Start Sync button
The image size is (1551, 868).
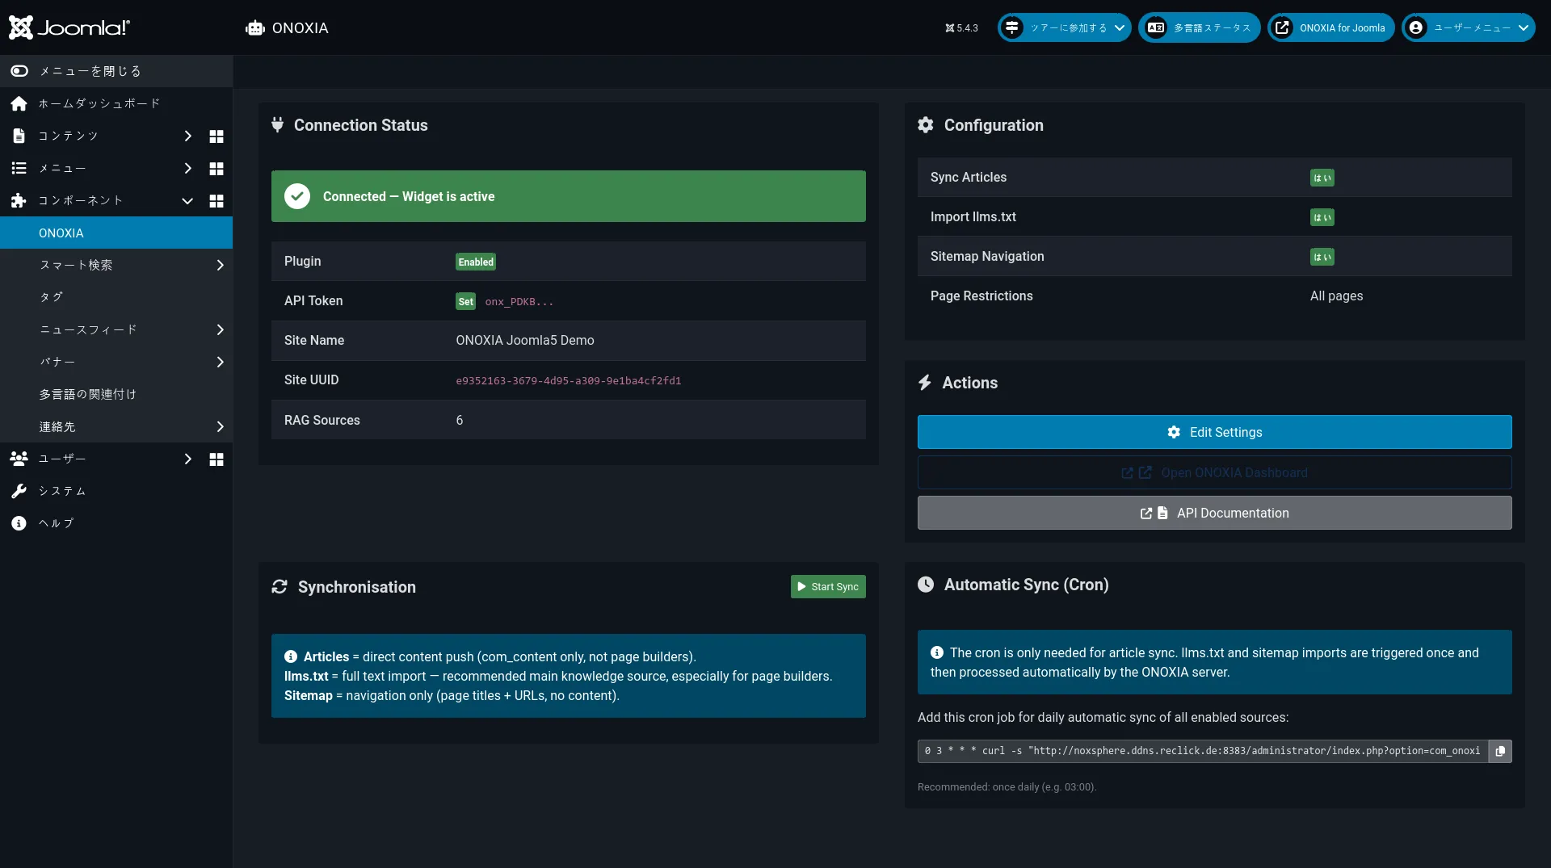click(x=828, y=586)
